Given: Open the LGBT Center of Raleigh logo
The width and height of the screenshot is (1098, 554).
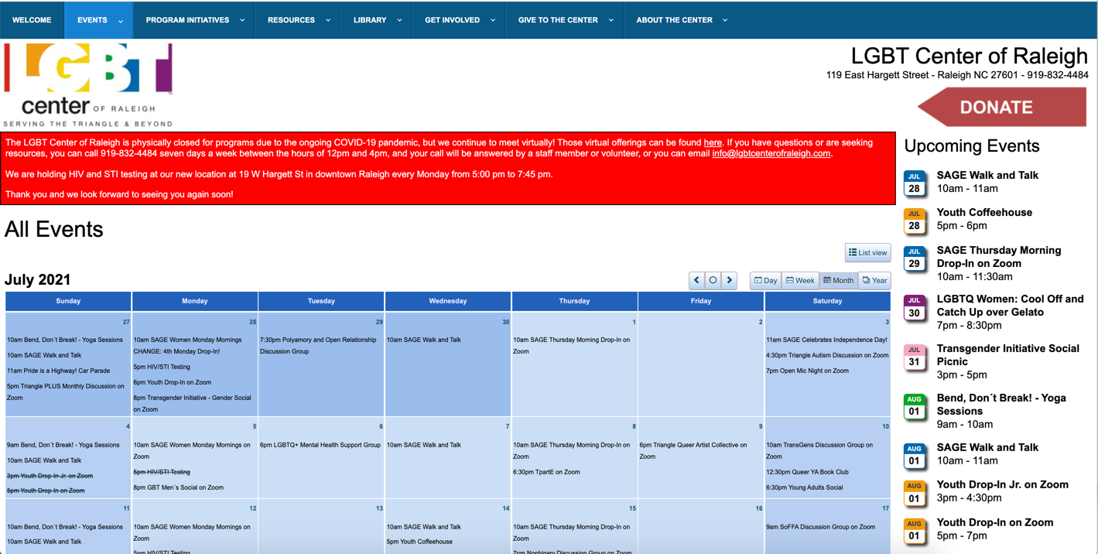Looking at the screenshot, I should [x=88, y=85].
